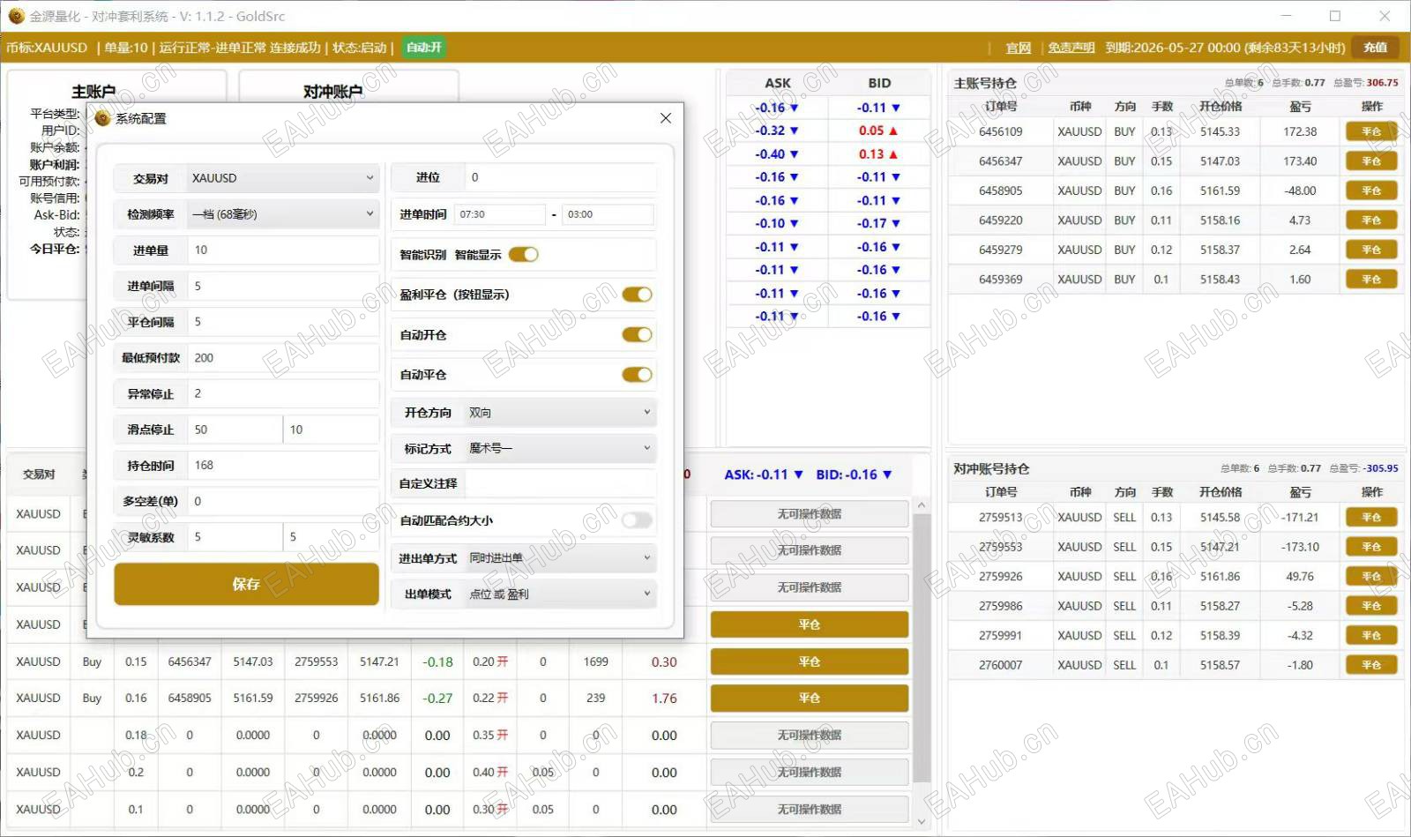Close the 系统配置 dialog

click(666, 118)
